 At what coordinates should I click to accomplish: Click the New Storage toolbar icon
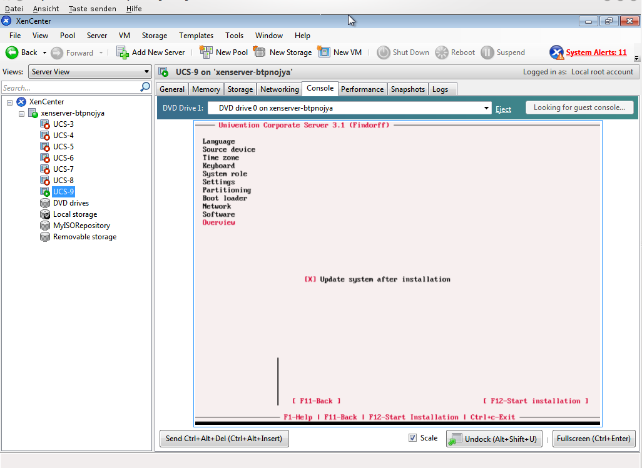coord(260,52)
